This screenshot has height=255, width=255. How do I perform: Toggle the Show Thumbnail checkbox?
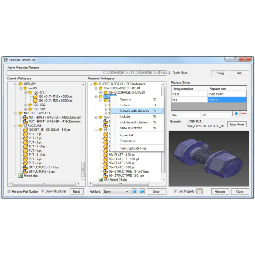click(x=42, y=191)
